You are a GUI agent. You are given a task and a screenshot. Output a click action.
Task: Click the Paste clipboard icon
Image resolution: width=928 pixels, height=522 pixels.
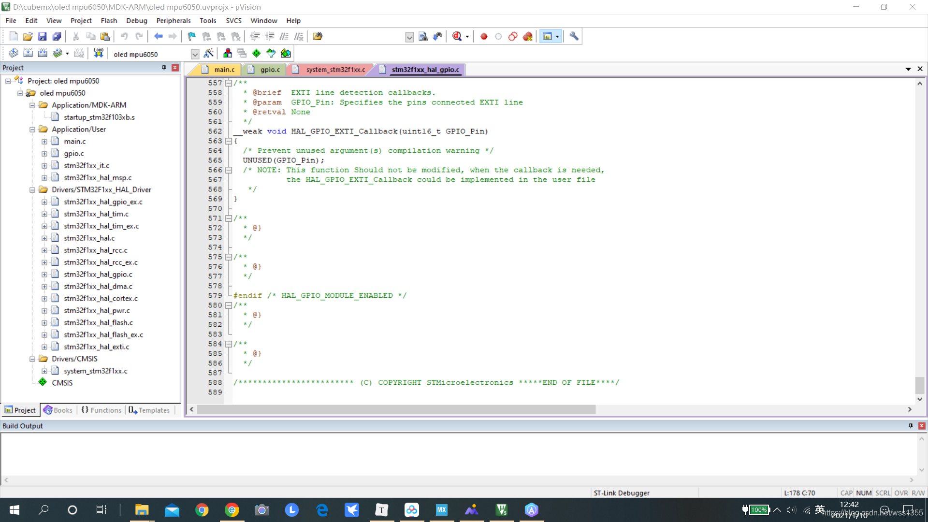[x=105, y=36]
